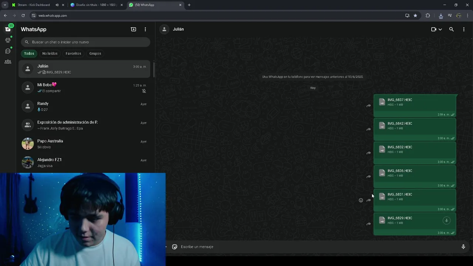Forward the IMG_6837.HEIC message
Image resolution: width=473 pixels, height=266 pixels.
(x=368, y=106)
